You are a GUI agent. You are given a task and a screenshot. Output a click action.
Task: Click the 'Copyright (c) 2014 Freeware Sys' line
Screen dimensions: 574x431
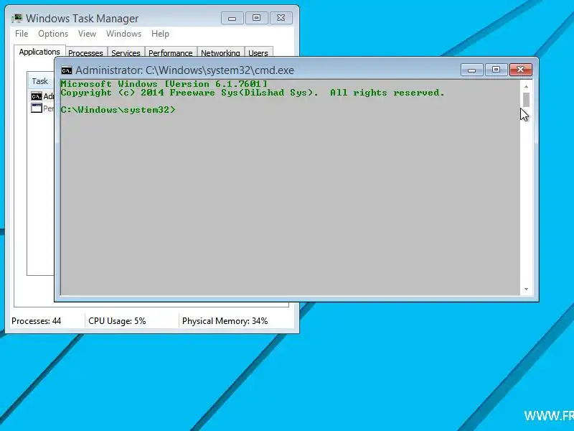[253, 93]
